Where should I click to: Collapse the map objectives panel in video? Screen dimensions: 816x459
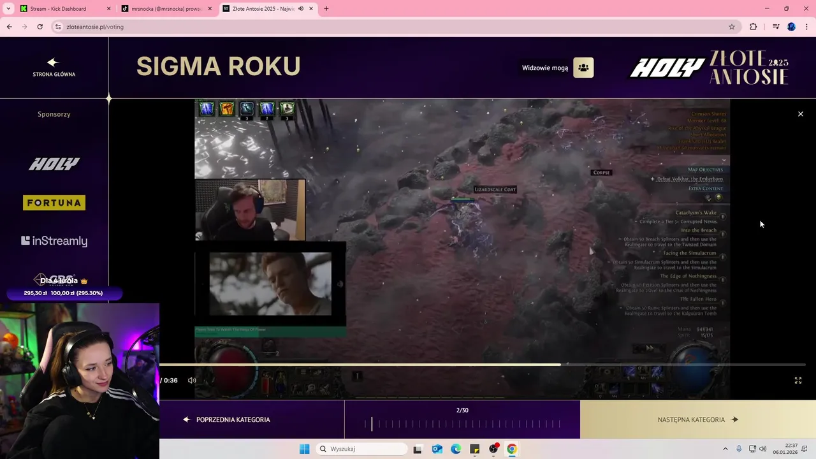(x=724, y=161)
